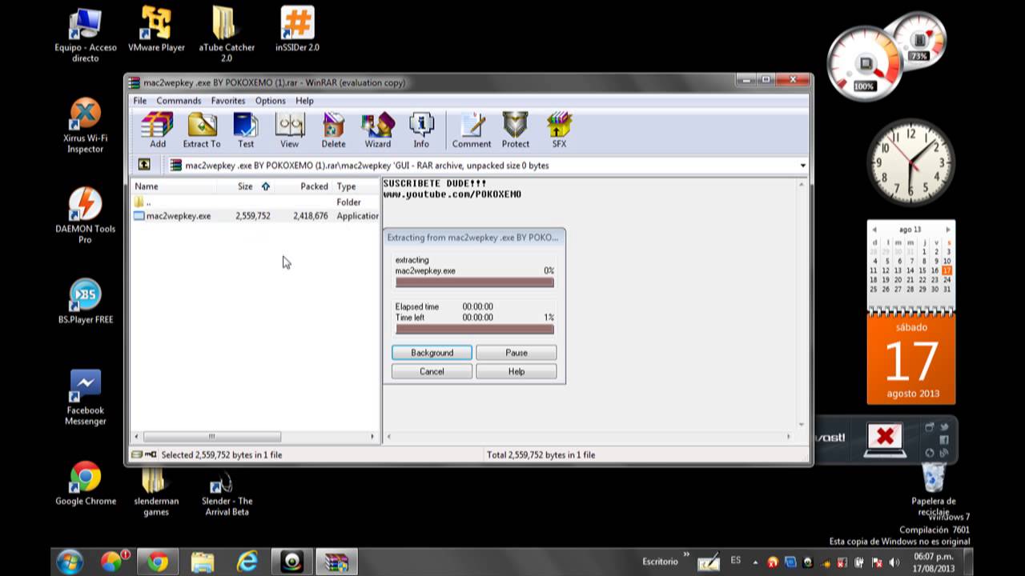The image size is (1025, 576).
Task: Show archive Info
Action: click(421, 130)
